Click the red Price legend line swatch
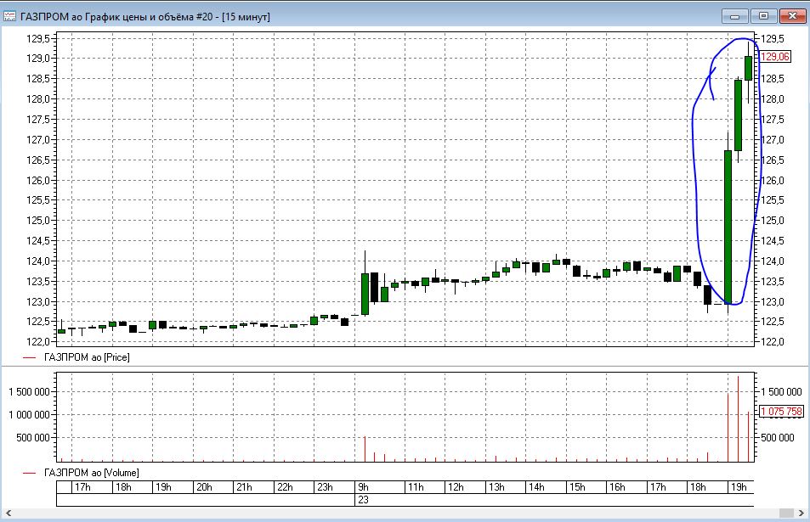 (x=30, y=358)
